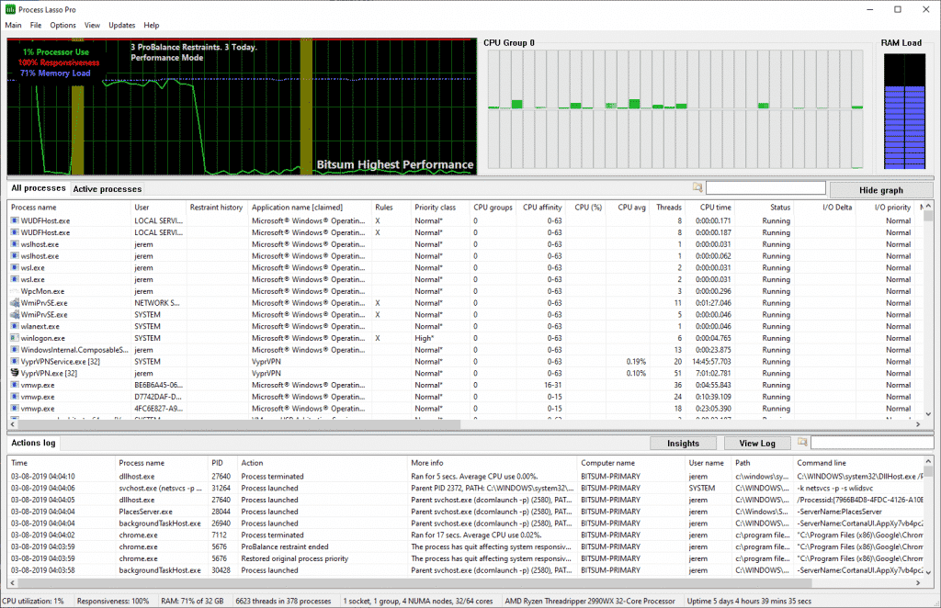Select the Actions log tab

[x=34, y=443]
